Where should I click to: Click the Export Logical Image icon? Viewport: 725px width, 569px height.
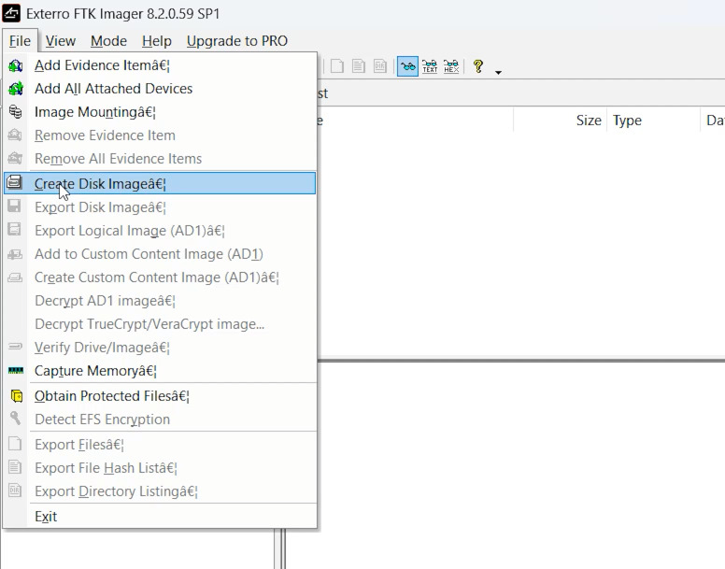coord(14,229)
